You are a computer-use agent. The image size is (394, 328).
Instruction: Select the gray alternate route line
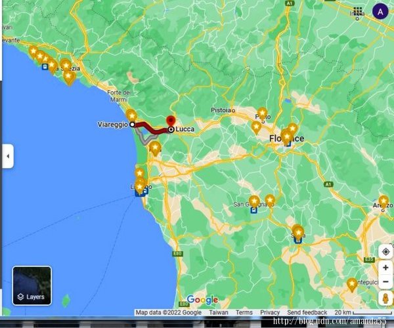pos(144,140)
